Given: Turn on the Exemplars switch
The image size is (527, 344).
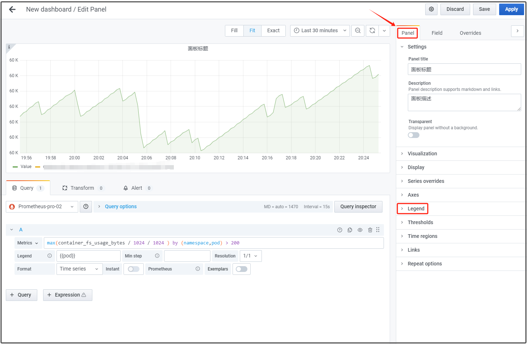Looking at the screenshot, I should 242,269.
